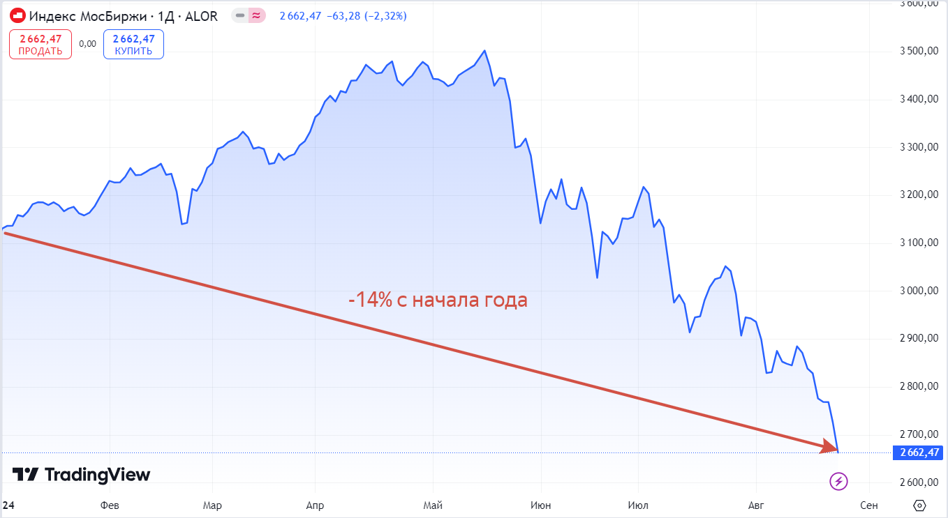948x518 pixels.
Task: Click the Авг label on time axis
Action: pyautogui.click(x=756, y=505)
